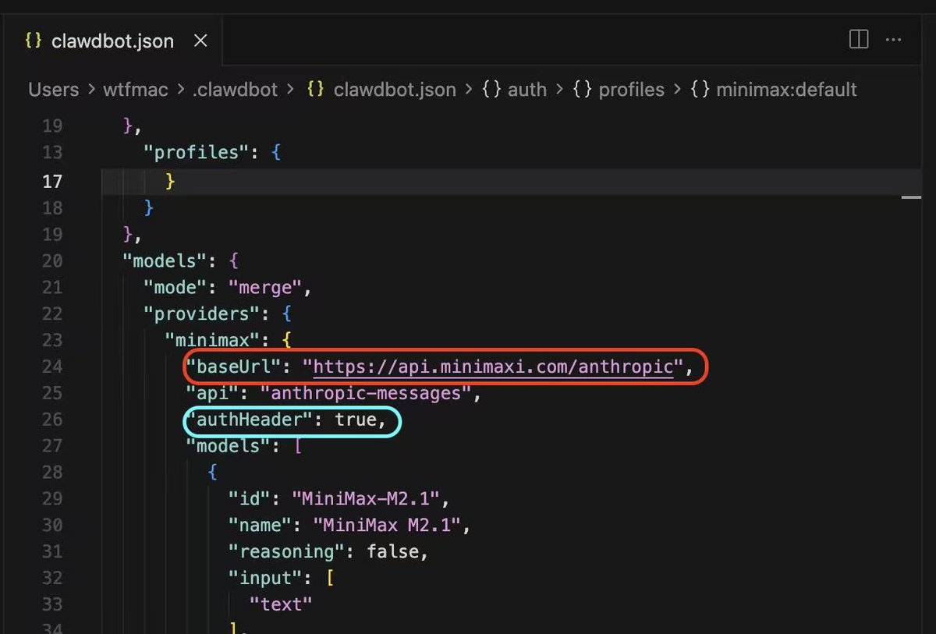
Task: Click the scrollbar position marker at right edge
Action: pos(911,197)
